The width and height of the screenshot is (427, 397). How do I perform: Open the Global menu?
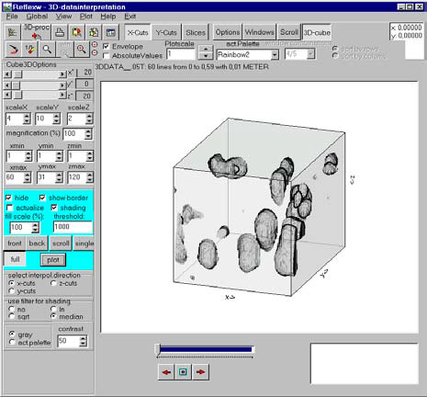(37, 17)
